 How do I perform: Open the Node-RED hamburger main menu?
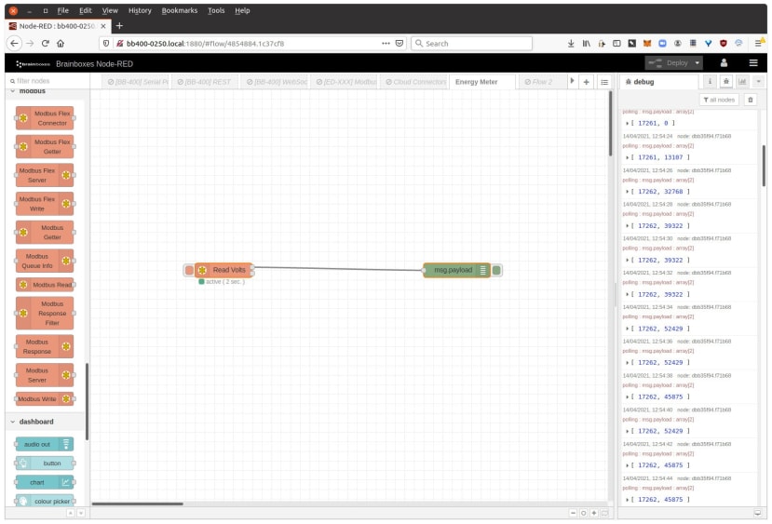click(753, 63)
